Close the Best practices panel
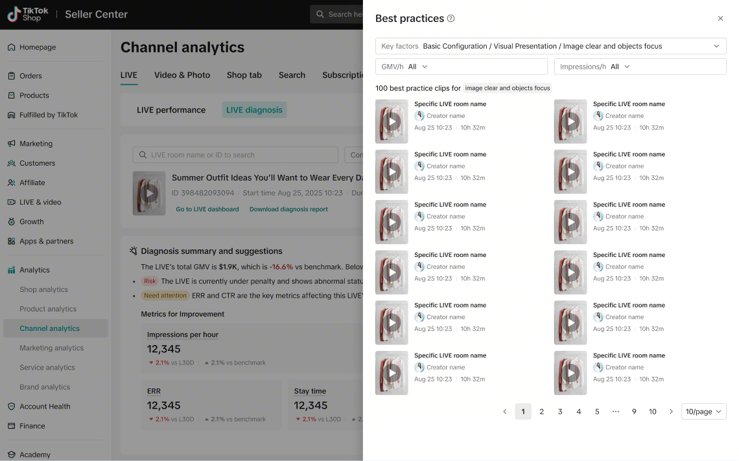This screenshot has width=739, height=461. pyautogui.click(x=720, y=18)
